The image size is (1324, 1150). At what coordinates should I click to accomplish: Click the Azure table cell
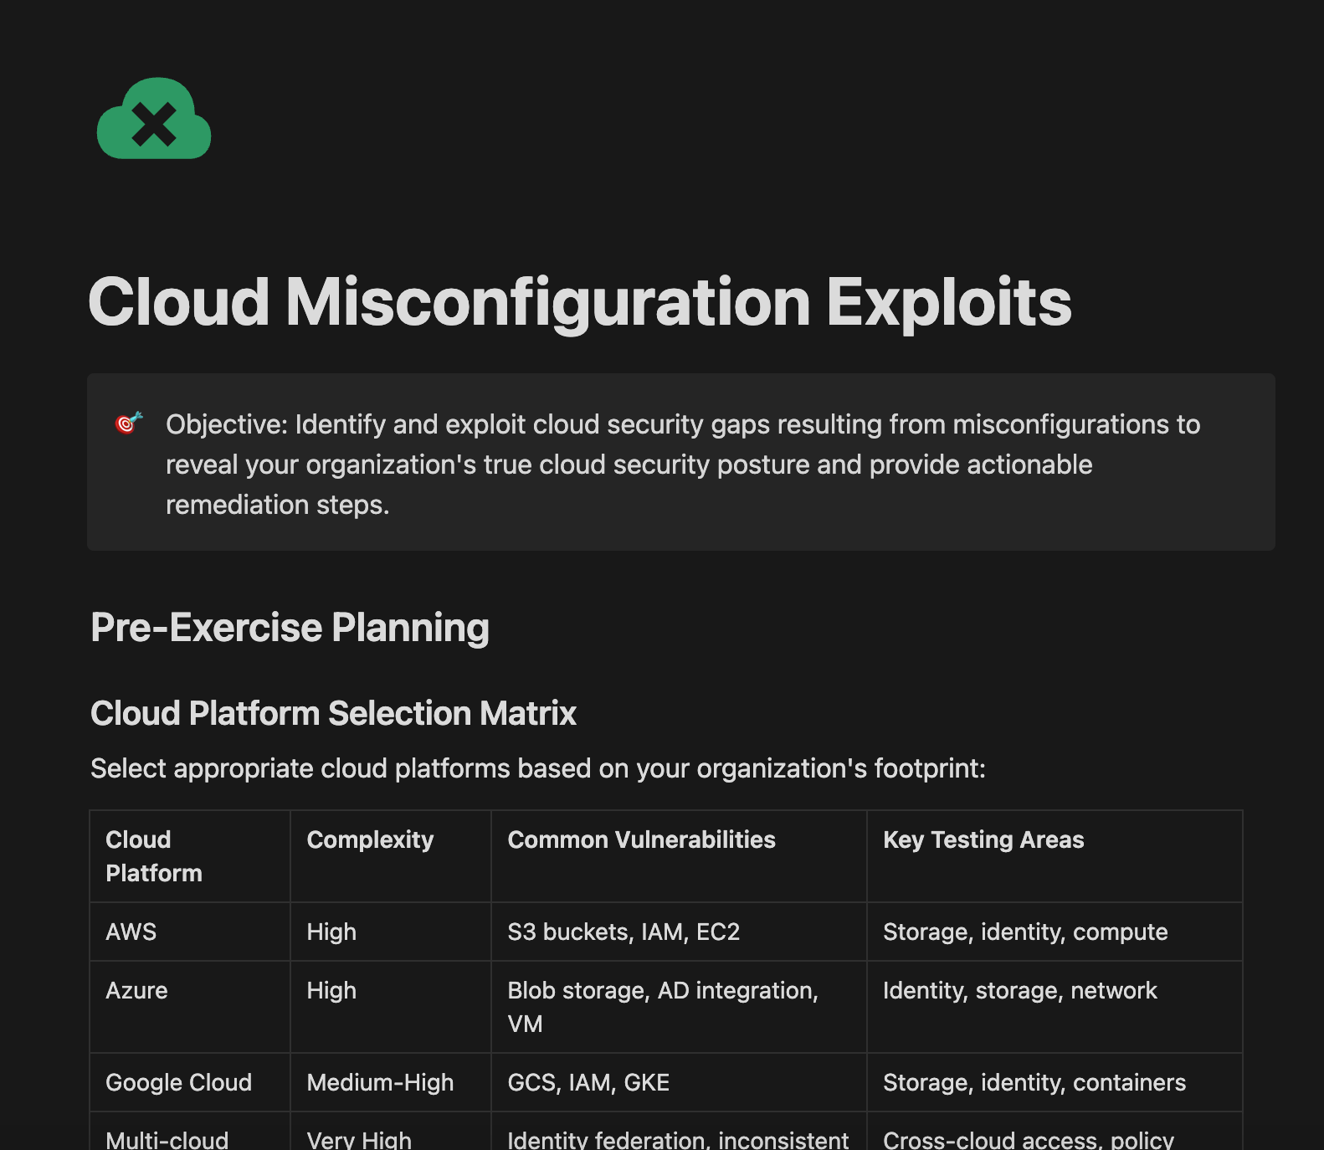[x=190, y=1007]
